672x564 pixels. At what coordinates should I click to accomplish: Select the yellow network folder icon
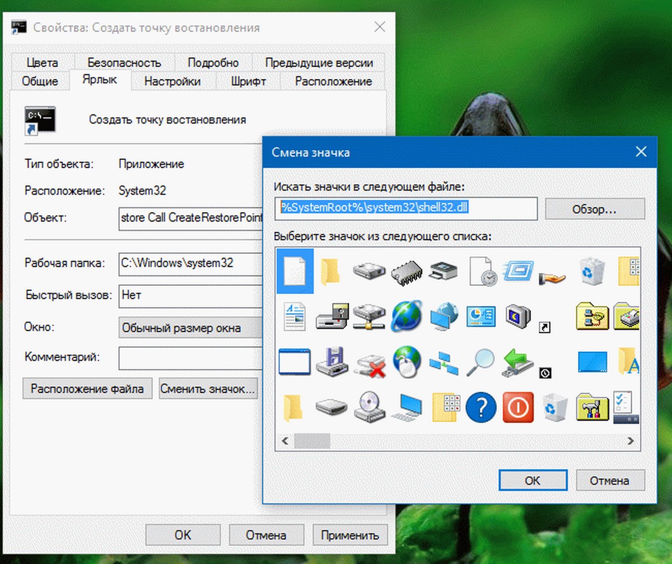(592, 317)
